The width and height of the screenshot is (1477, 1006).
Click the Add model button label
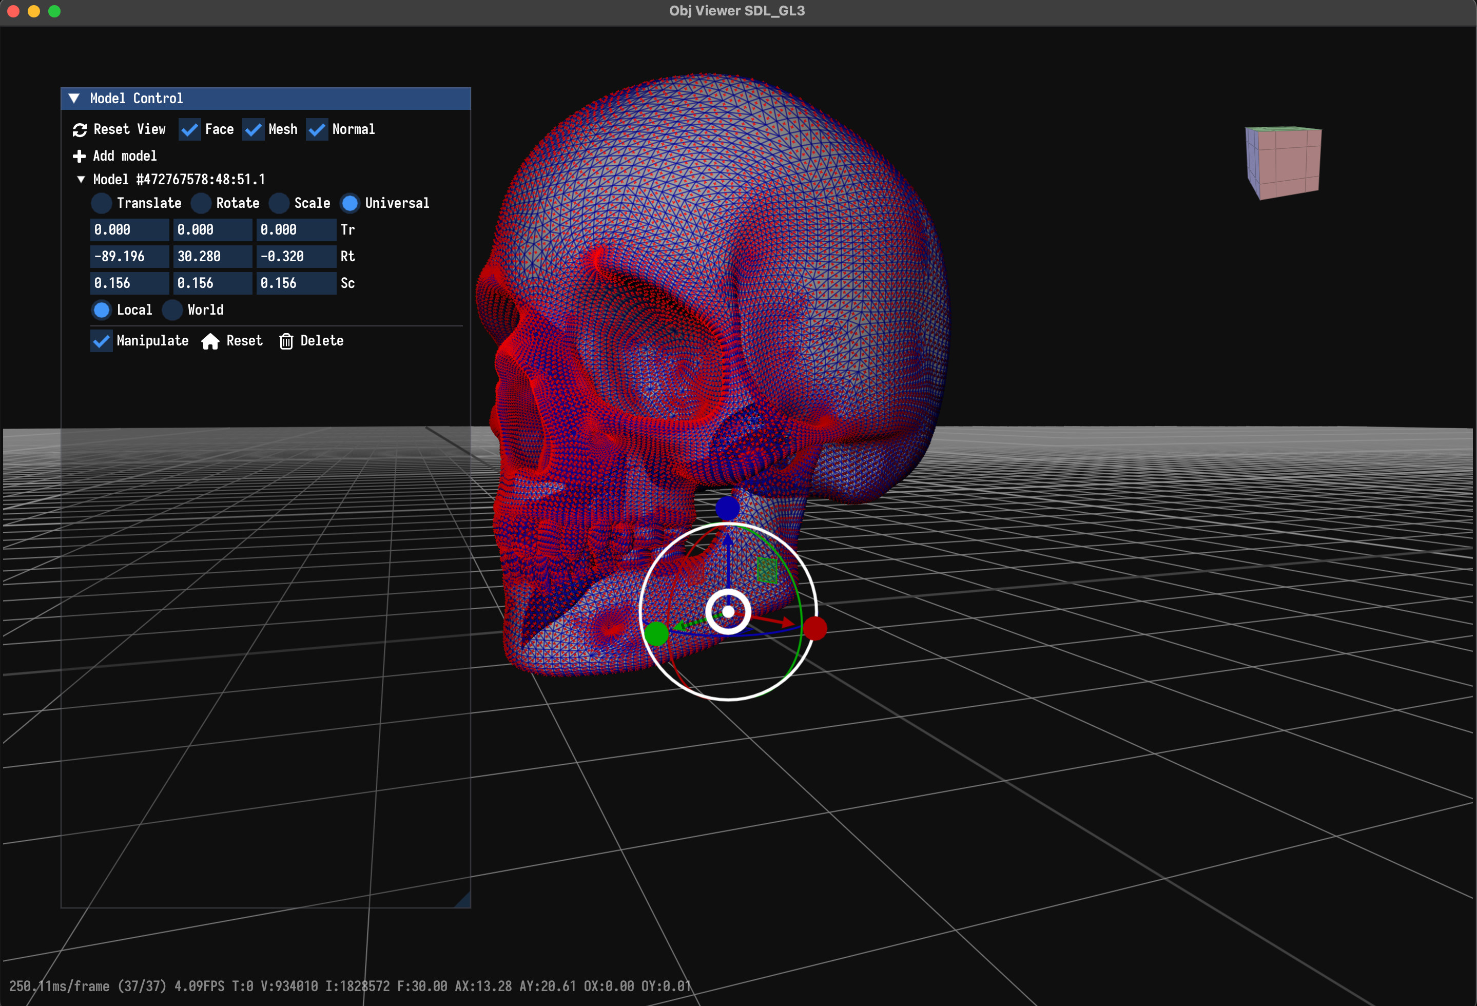(x=125, y=157)
